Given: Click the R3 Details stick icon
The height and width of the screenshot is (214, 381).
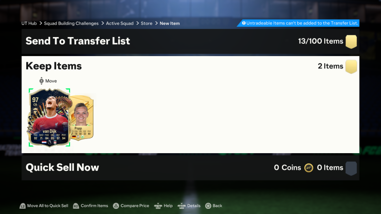Looking at the screenshot, I should 181,206.
